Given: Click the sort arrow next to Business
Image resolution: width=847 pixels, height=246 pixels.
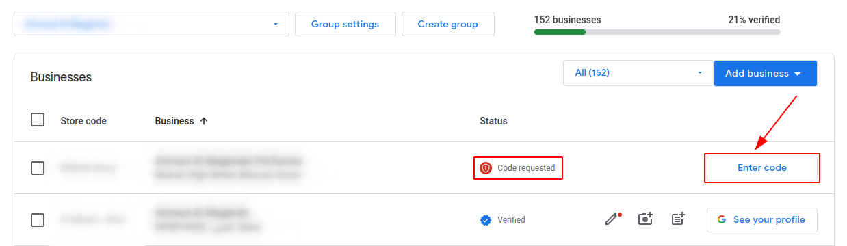Looking at the screenshot, I should pyautogui.click(x=203, y=121).
